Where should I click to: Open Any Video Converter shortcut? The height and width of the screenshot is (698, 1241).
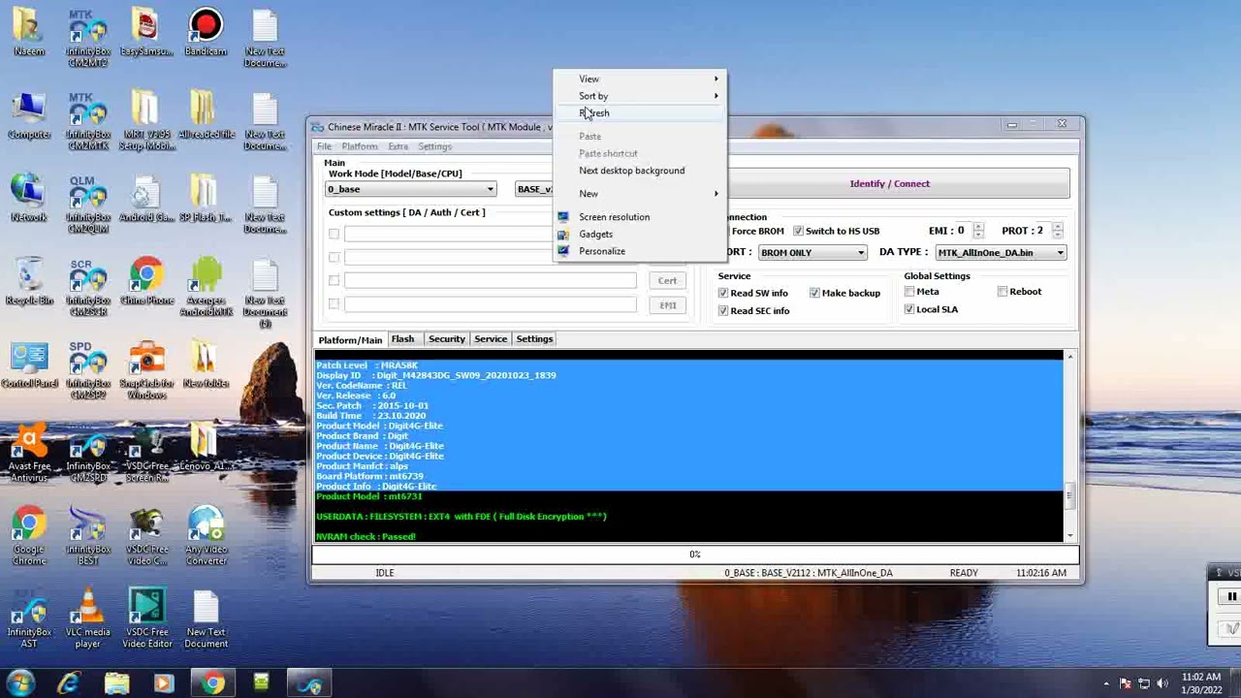coord(207,536)
